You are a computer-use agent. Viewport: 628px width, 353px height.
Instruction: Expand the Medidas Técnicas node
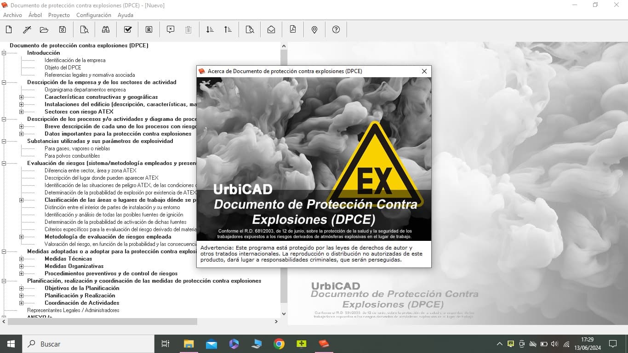point(21,259)
